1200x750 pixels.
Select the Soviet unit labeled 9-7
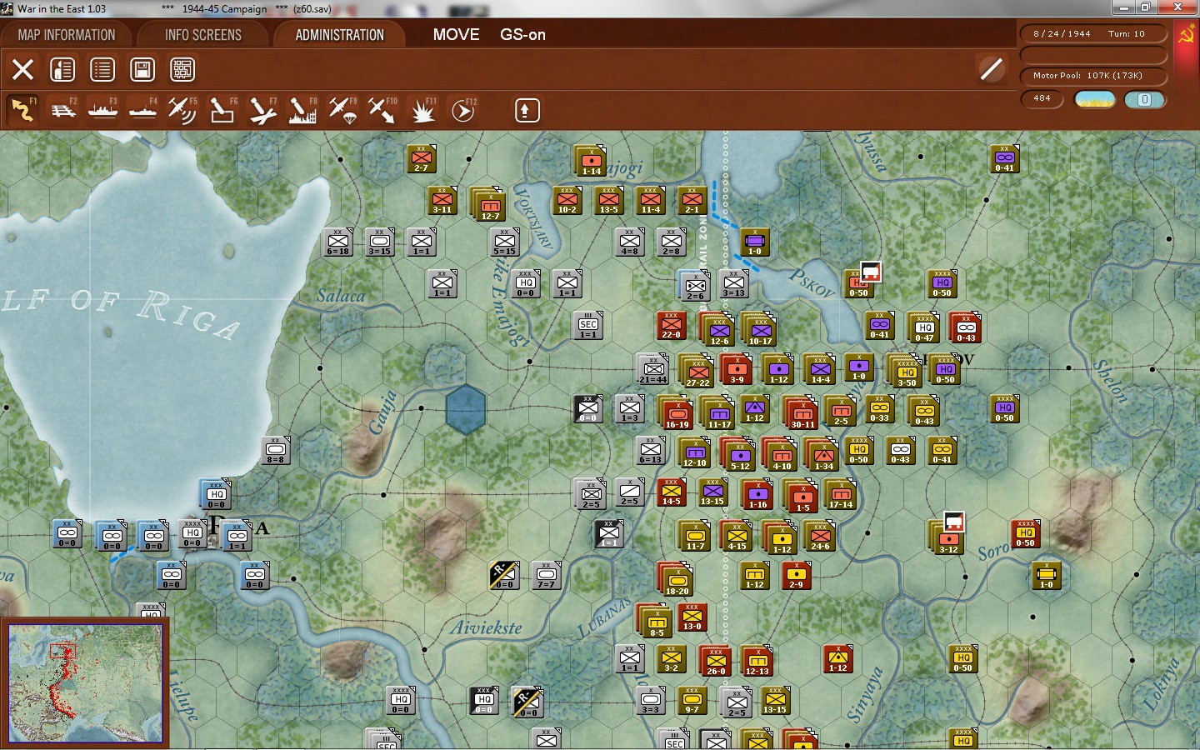[x=692, y=700]
